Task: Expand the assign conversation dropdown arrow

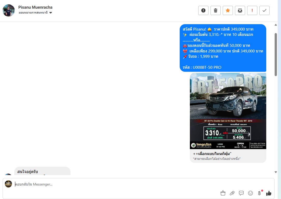Action: pos(51,13)
